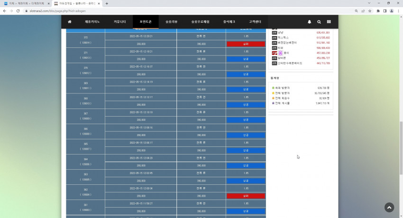This screenshot has height=218, width=403.
Task: Click the blue 성공 badge in row 370
Action: coord(246,74)
